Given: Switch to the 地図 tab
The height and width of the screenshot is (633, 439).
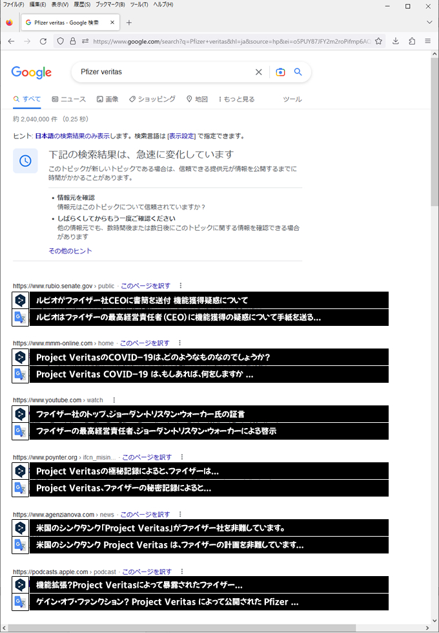Looking at the screenshot, I should tap(197, 100).
